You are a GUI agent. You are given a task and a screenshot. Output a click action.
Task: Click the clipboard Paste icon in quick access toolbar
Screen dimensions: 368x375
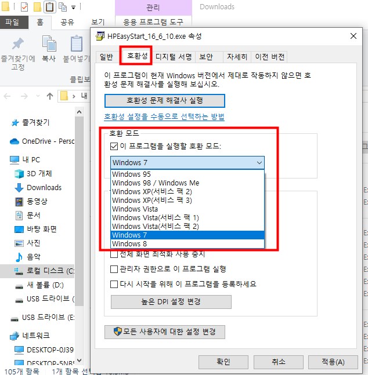click(49, 7)
